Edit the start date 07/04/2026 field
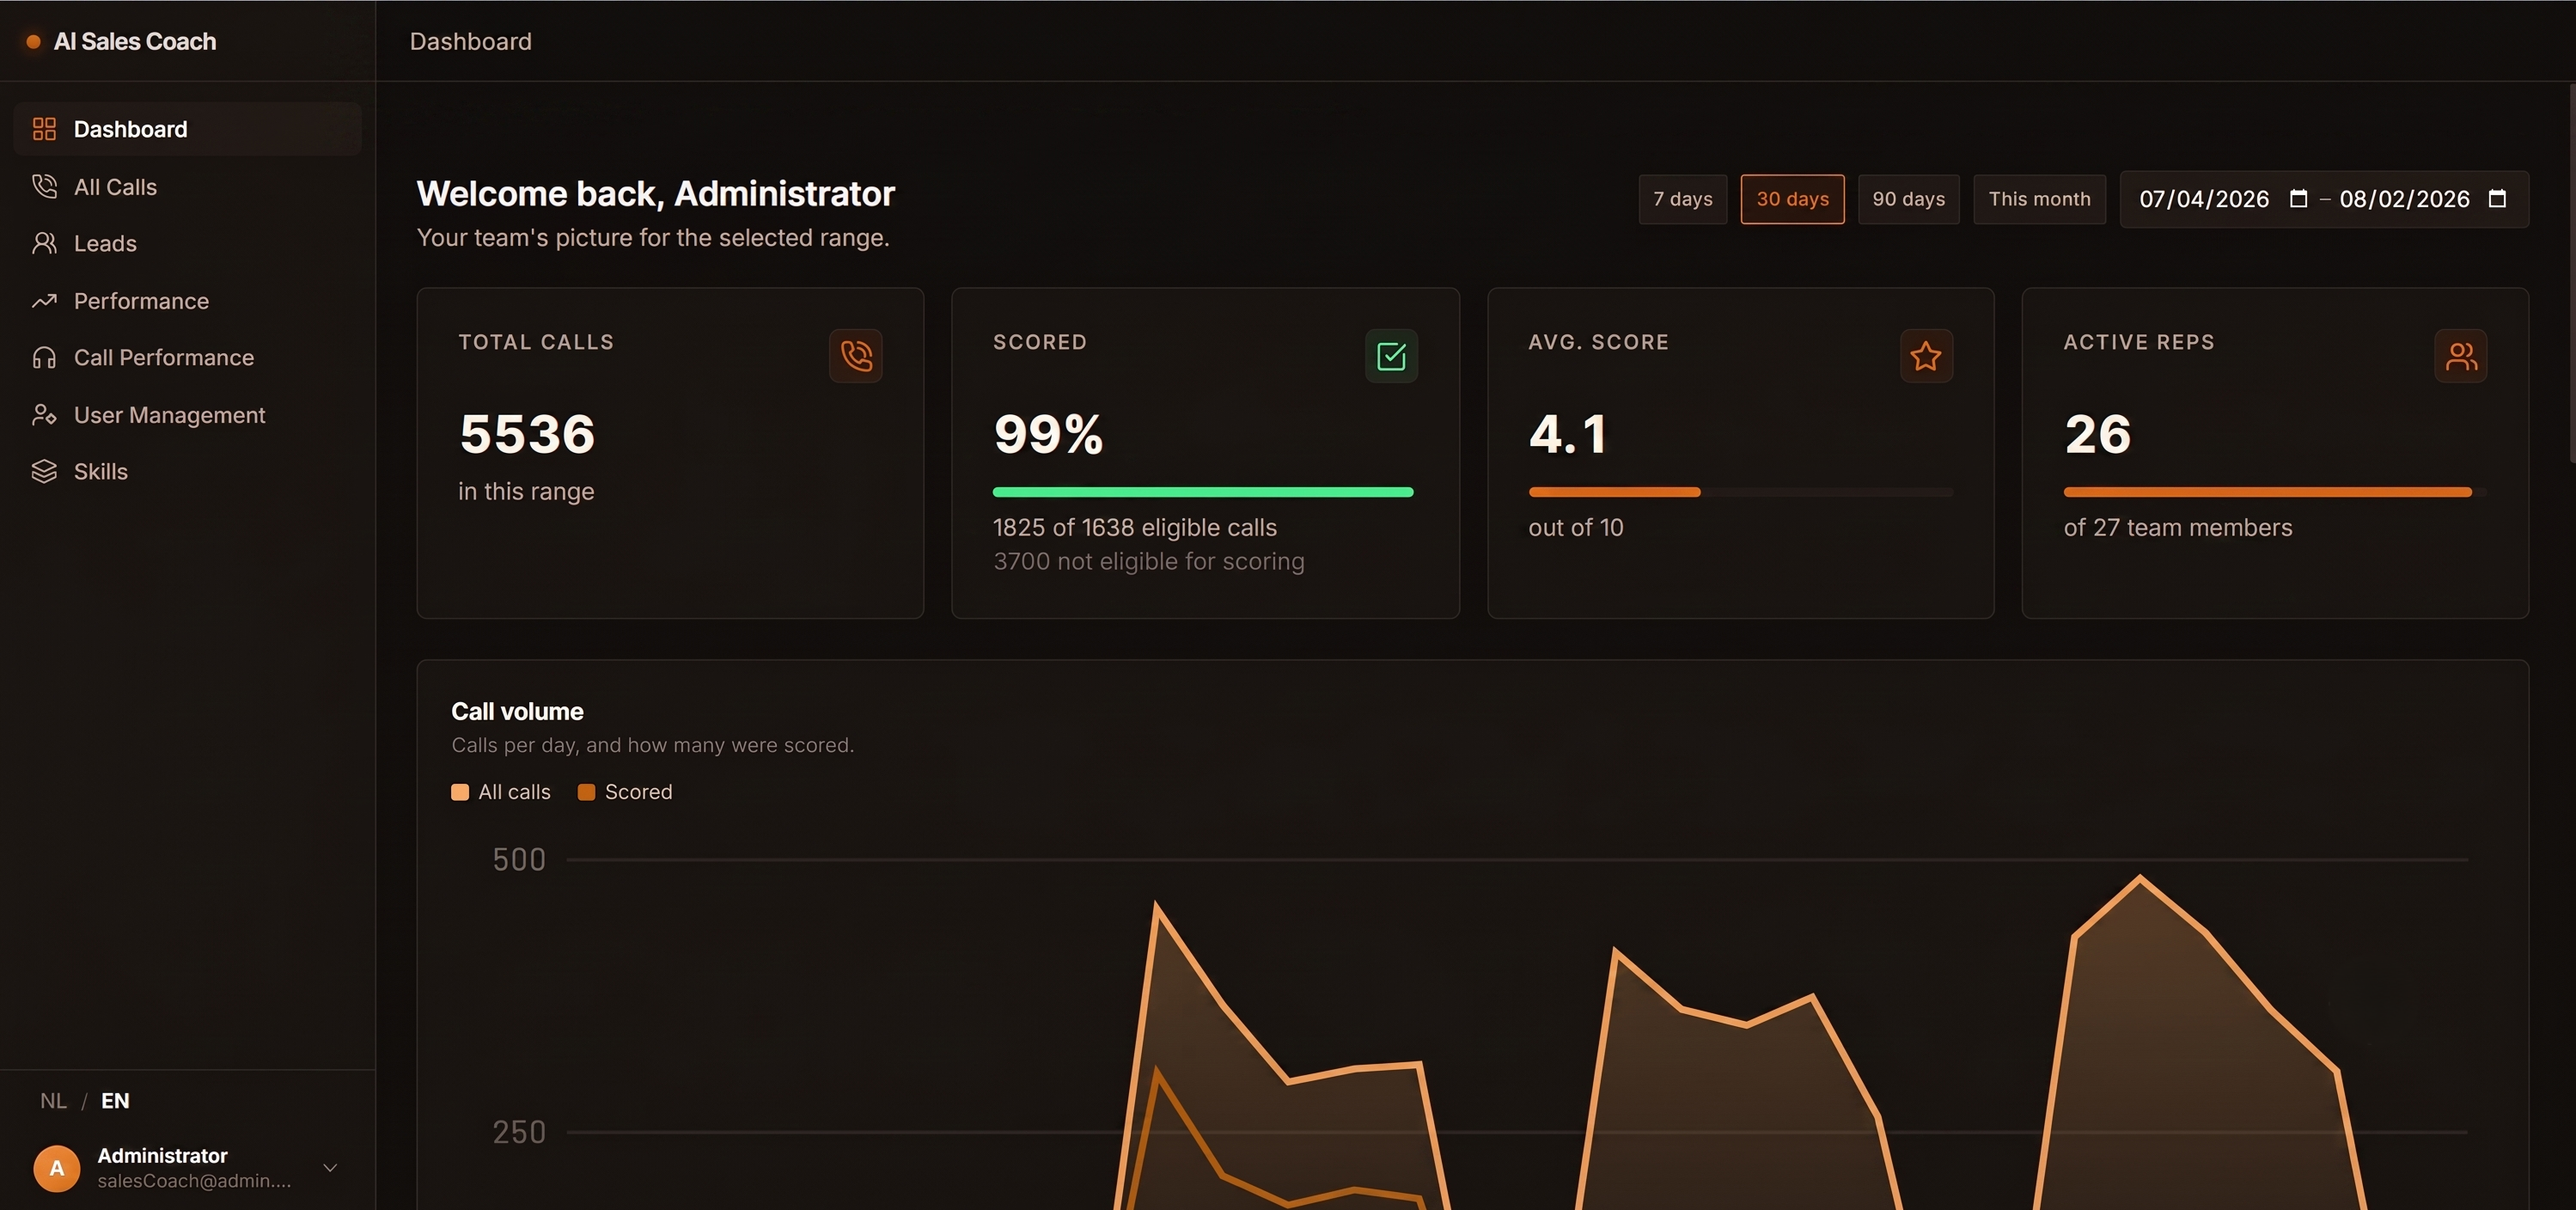The height and width of the screenshot is (1210, 2576). pos(2204,199)
